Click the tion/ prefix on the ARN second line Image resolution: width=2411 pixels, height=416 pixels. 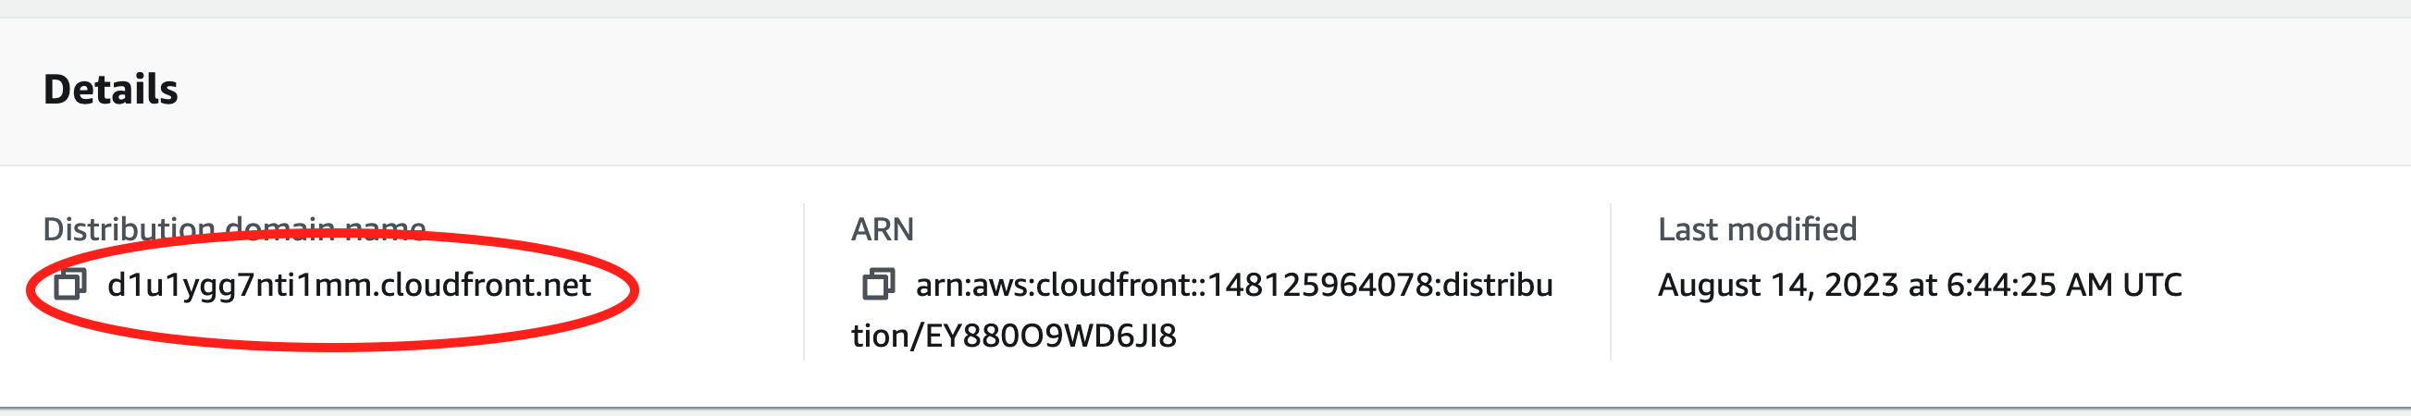pyautogui.click(x=887, y=336)
